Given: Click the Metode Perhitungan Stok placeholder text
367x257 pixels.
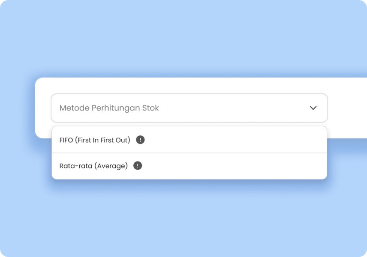Looking at the screenshot, I should [x=109, y=108].
